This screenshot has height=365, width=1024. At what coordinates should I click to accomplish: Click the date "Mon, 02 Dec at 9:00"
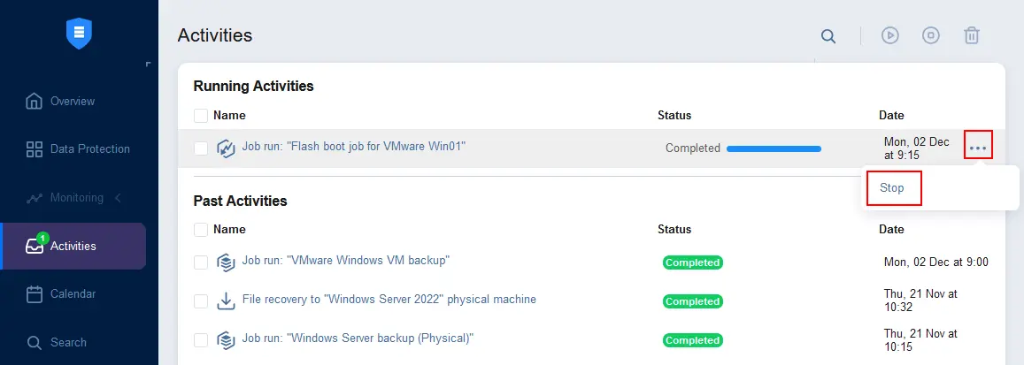[x=935, y=262]
